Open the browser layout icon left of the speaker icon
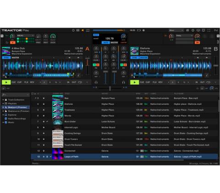 (x=78, y=30)
